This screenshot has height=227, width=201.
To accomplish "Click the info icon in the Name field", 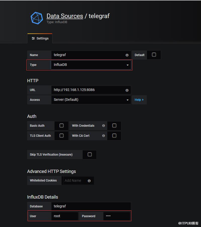I will pos(127,55).
